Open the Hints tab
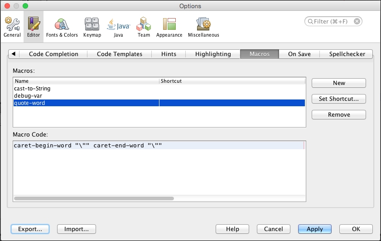Viewport: 381px width, 241px height. click(169, 54)
